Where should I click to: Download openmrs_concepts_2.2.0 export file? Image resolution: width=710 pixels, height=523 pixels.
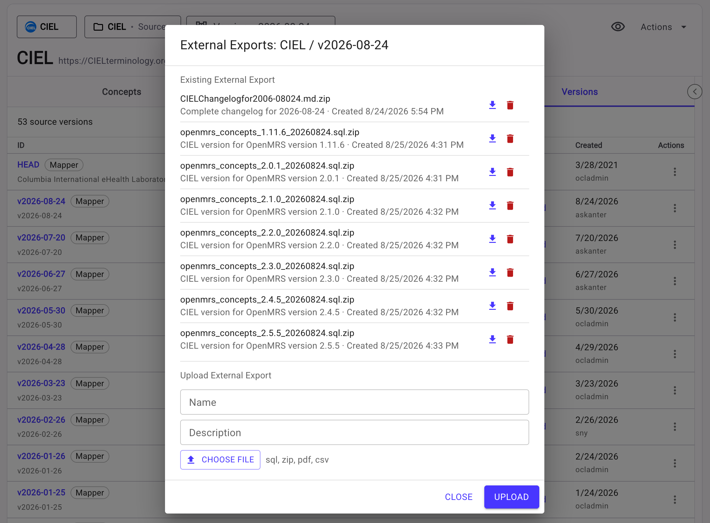492,239
